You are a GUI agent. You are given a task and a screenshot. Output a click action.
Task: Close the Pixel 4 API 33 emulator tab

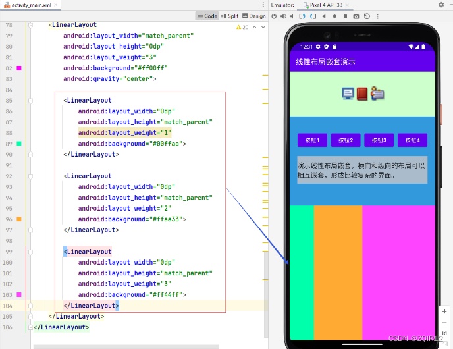click(347, 5)
